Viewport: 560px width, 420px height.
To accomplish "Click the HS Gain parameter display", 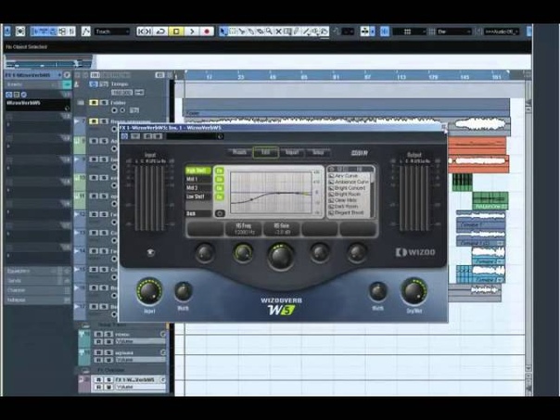I will click(282, 229).
